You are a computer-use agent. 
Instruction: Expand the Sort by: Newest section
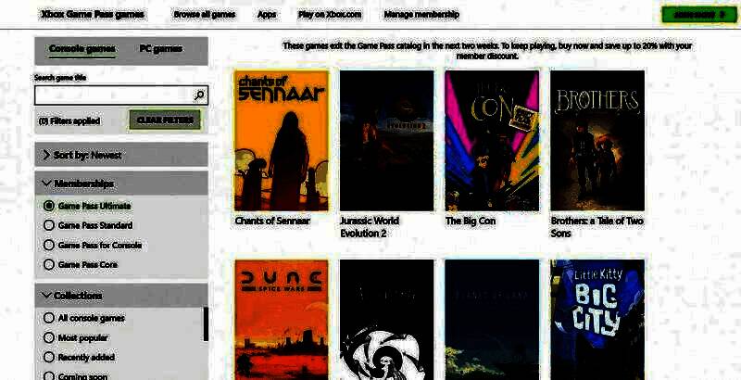[120, 155]
